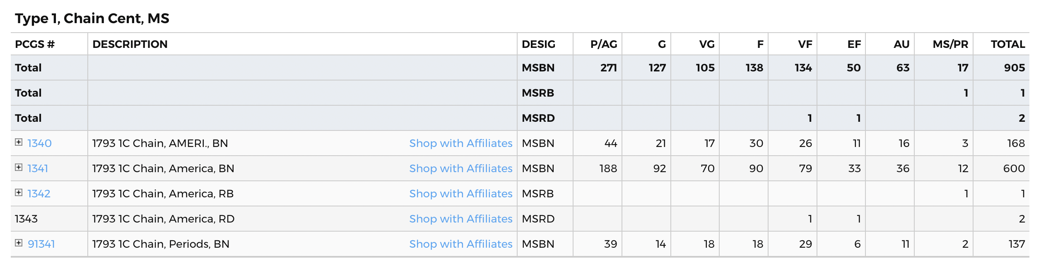Expand row 1341 with the plus icon

click(x=19, y=167)
